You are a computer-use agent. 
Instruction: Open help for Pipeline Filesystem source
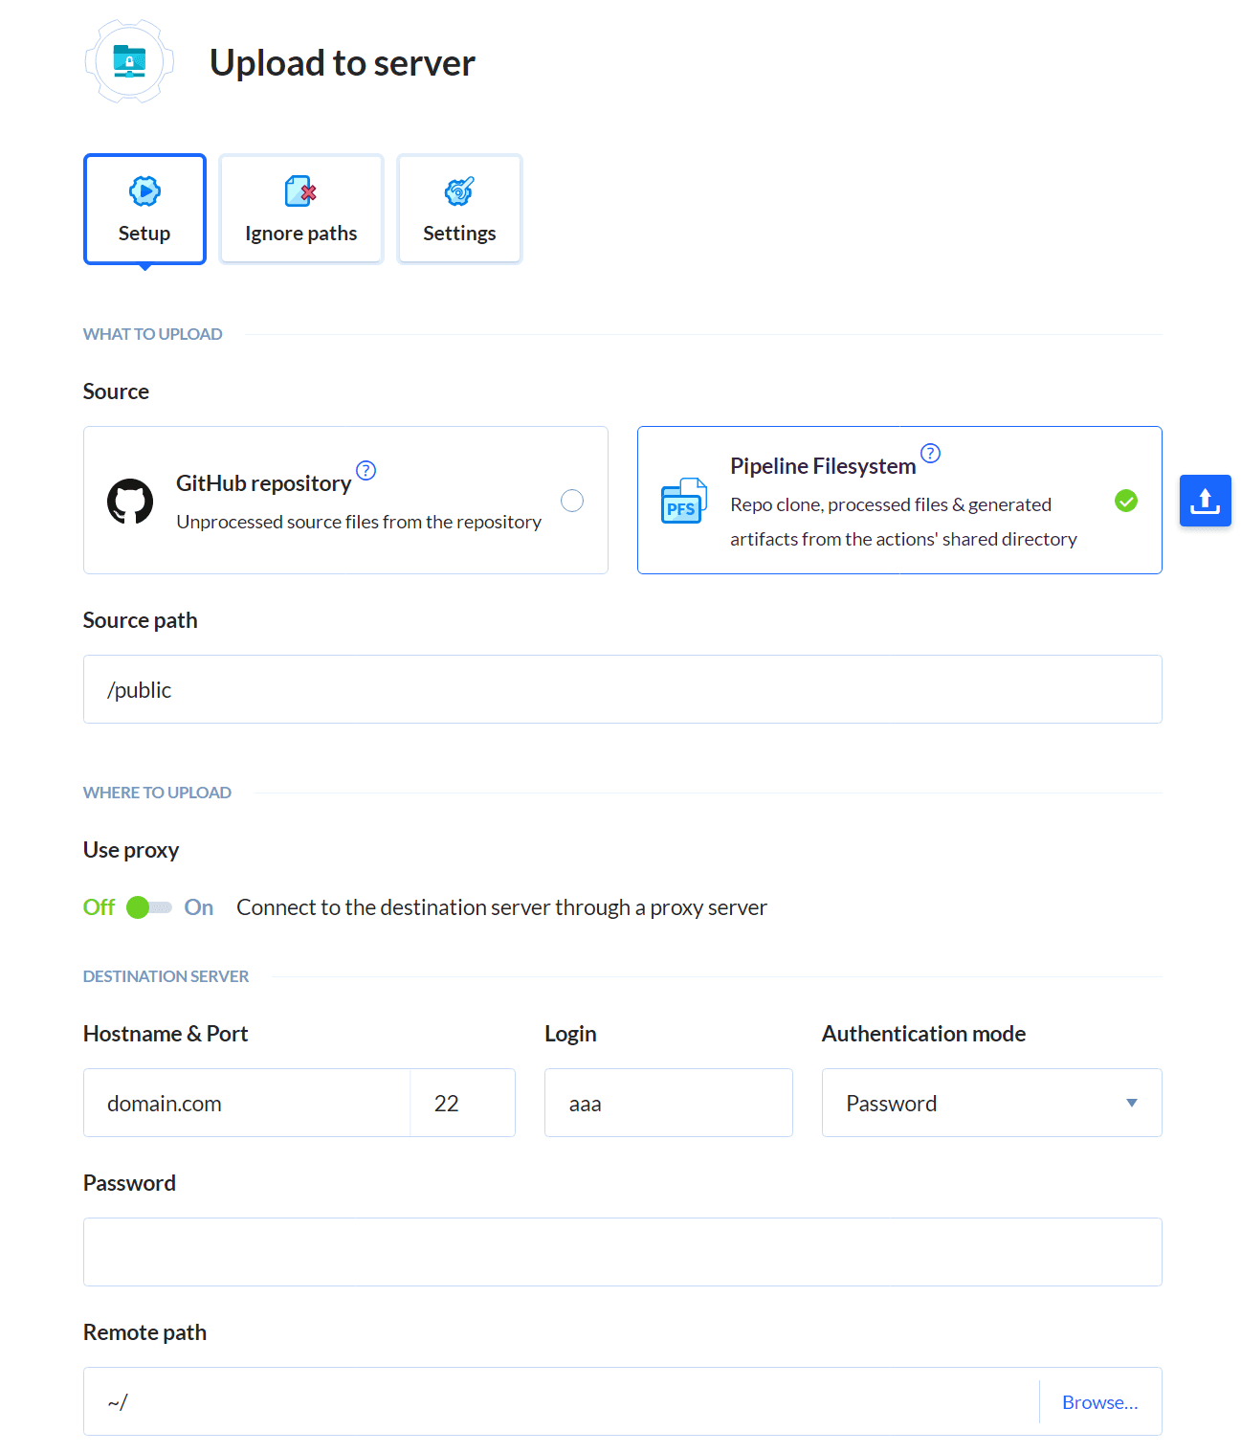tap(930, 453)
